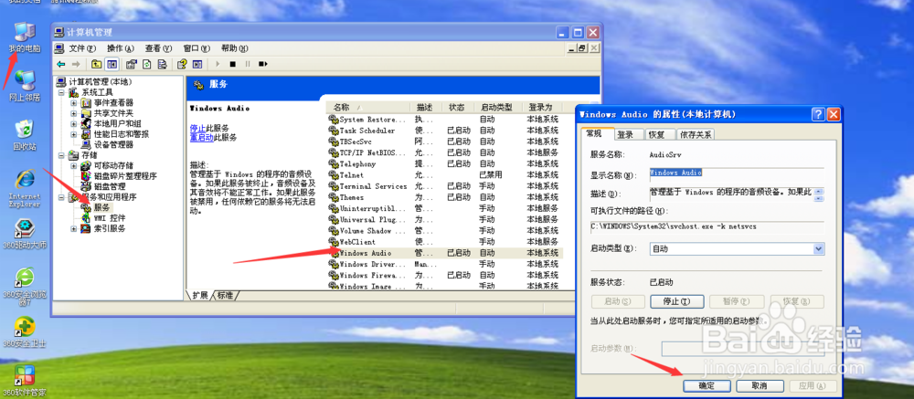Viewport: 914px width, 399px height.
Task: Click the Help question-mark toolbar icon
Action: pos(183,64)
